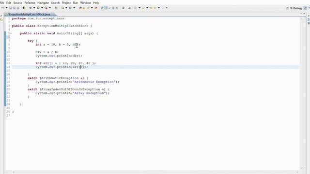Open the Window menu
Image resolution: width=310 pixels, height=174 pixels.
85,3
